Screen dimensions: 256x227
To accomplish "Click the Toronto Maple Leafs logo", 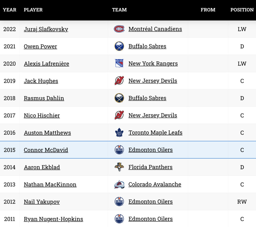I will tap(119, 133).
